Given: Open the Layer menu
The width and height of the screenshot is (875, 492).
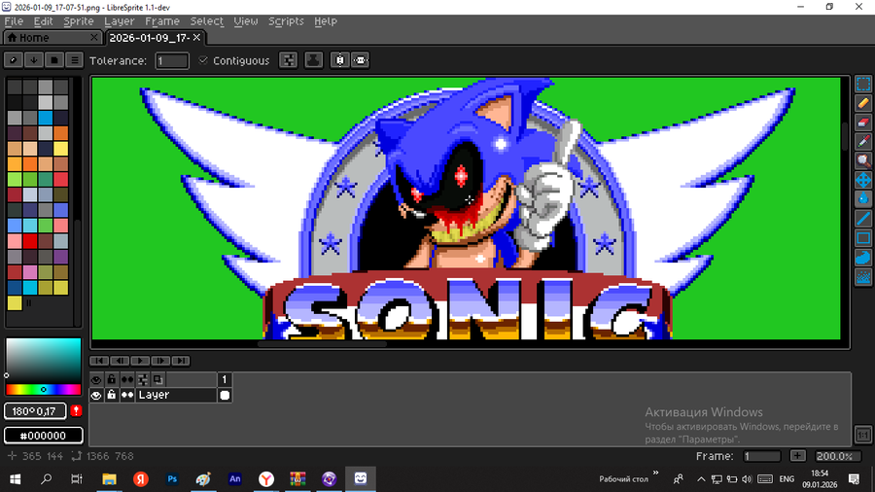Looking at the screenshot, I should (x=119, y=21).
